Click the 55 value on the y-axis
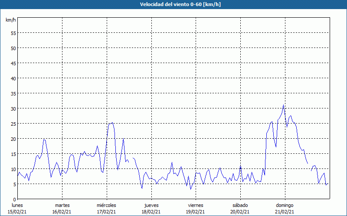347x216 pixels. [13, 33]
